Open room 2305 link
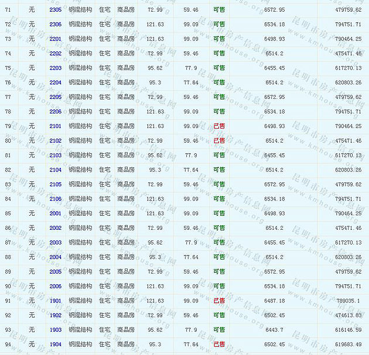Viewport: 369px width, 355px height. pos(55,10)
